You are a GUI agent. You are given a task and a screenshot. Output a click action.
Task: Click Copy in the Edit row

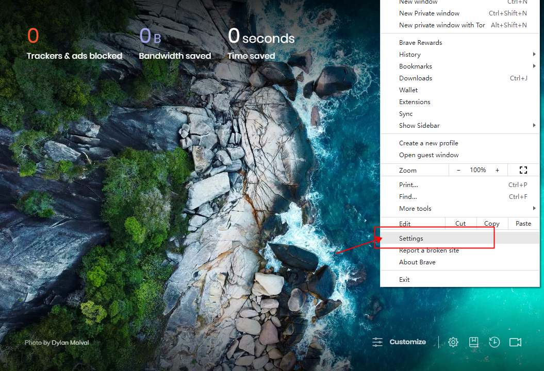pos(491,224)
